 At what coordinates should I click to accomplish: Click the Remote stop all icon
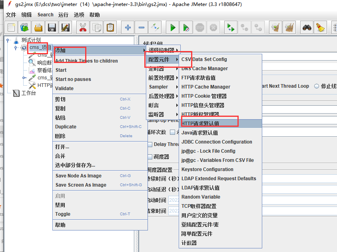tap(244, 28)
